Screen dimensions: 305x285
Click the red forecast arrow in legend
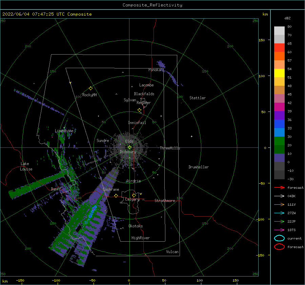pos(279,187)
